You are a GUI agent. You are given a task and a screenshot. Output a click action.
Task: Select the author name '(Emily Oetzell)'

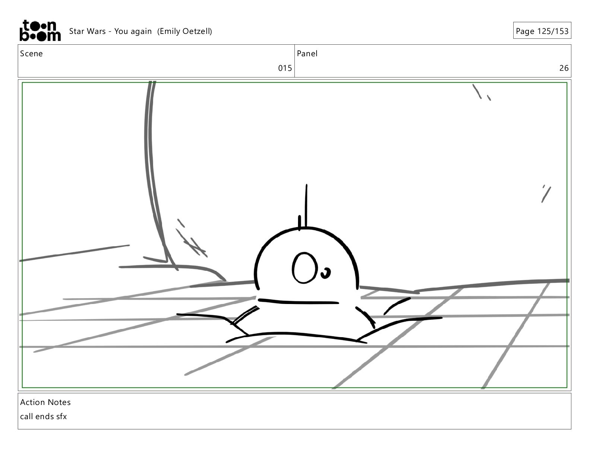[184, 31]
